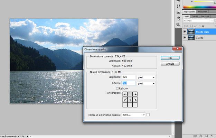Screen dimensions: 216x138
Task: Switch to the Livelli tab
Action: (x=186, y=16)
